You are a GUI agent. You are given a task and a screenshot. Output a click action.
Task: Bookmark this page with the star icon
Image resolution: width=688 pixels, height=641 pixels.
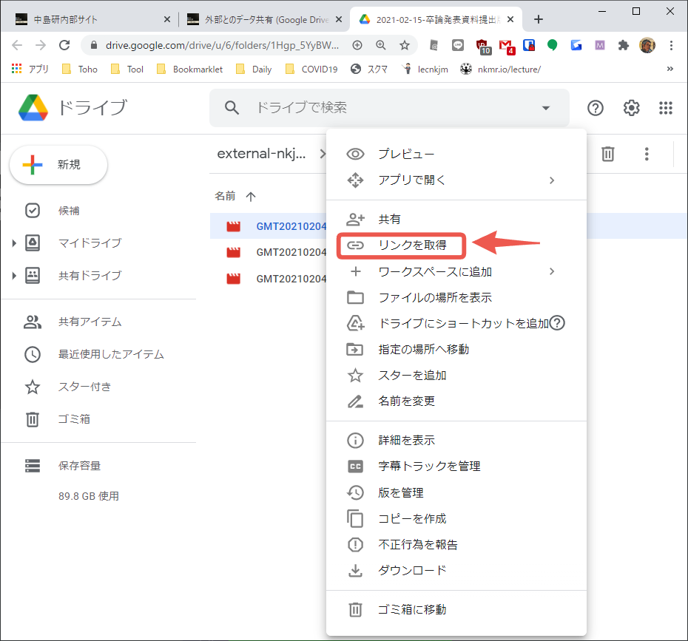405,44
